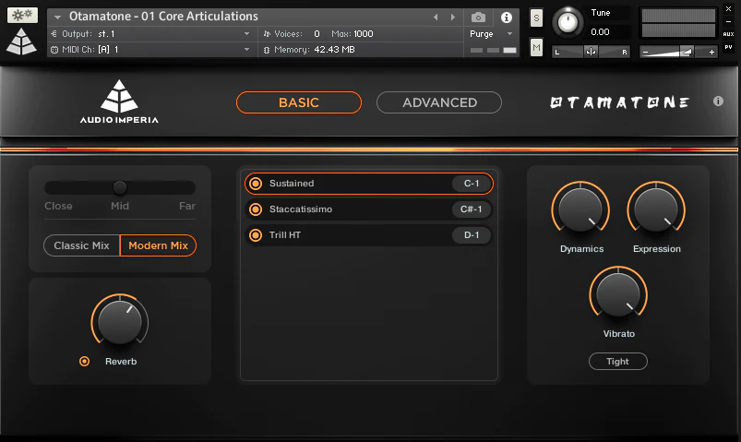Click the D-1 keyswitch label
The image size is (741, 442).
pos(472,235)
